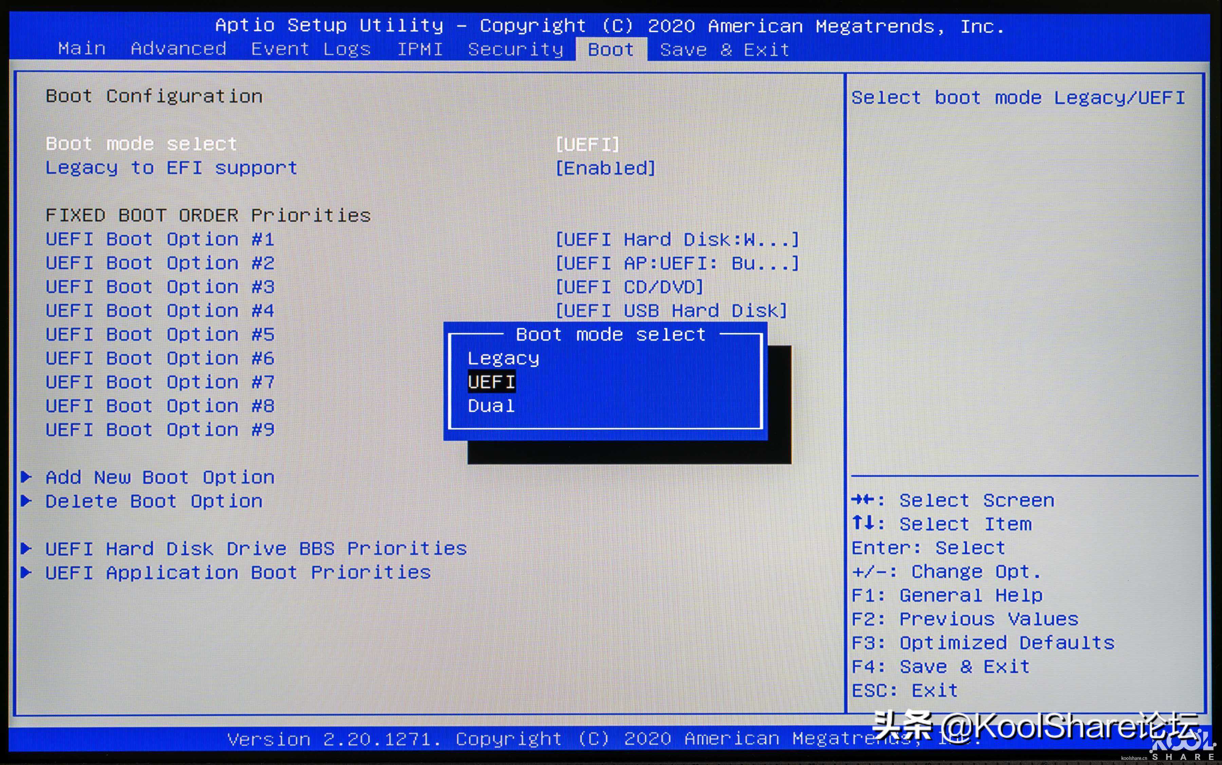Image resolution: width=1222 pixels, height=765 pixels.
Task: Go to the Security tab
Action: click(x=515, y=49)
